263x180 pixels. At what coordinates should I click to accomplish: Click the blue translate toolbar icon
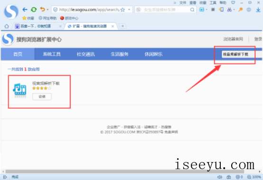tap(202, 9)
